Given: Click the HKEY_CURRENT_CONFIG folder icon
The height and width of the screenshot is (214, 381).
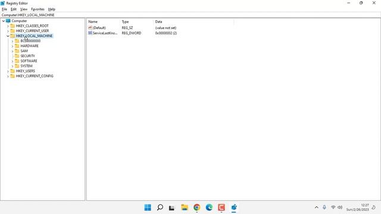Looking at the screenshot, I should tap(13, 76).
